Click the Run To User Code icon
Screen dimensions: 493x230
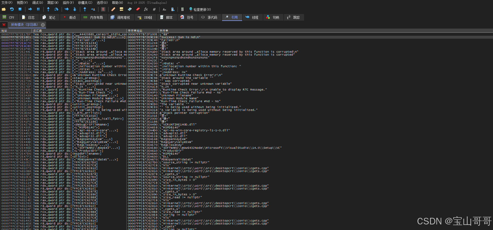93,9
